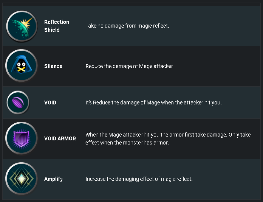Click the Silence ability name
Viewport: 263px width, 202px height.
pyautogui.click(x=53, y=66)
